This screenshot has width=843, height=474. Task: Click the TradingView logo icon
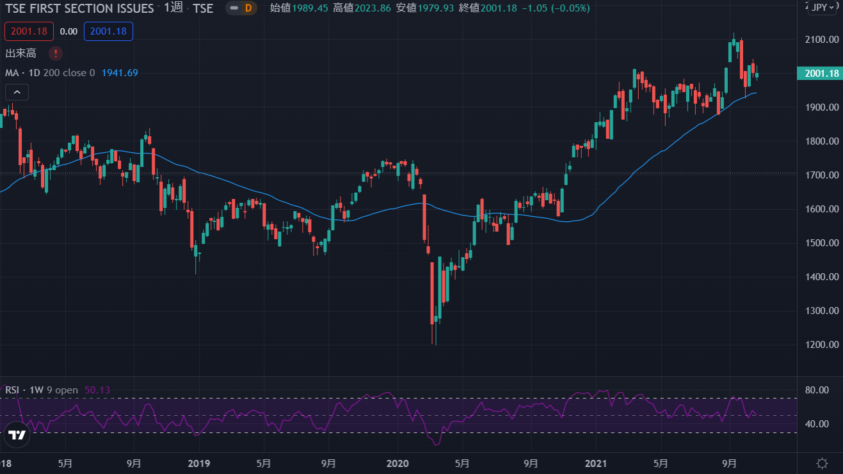click(17, 435)
